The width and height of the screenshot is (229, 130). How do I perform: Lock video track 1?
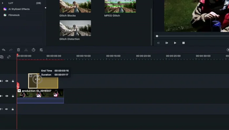pyautogui.click(x=13, y=96)
